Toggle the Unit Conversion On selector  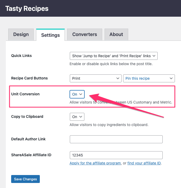pyautogui.click(x=77, y=94)
